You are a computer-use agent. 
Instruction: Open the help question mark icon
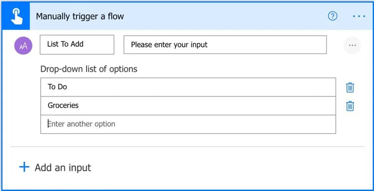pyautogui.click(x=332, y=16)
